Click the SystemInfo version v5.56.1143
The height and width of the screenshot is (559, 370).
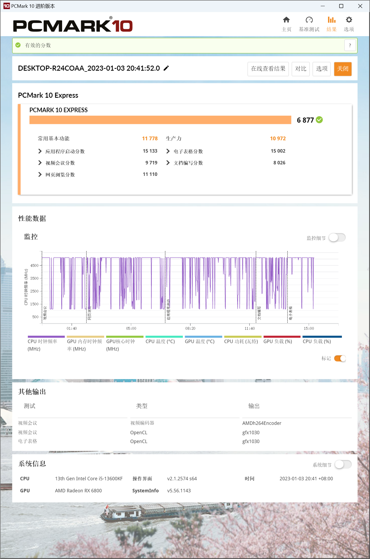(179, 490)
